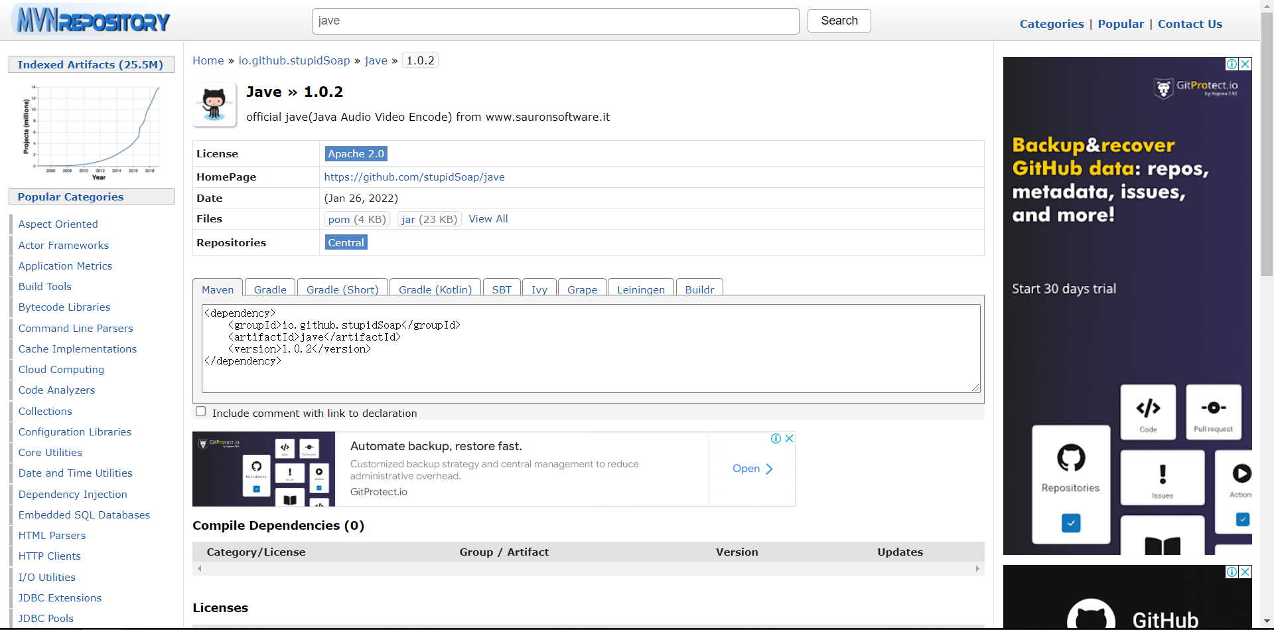The height and width of the screenshot is (630, 1274).
Task: Open JDBC Extensions category
Action: (x=60, y=597)
